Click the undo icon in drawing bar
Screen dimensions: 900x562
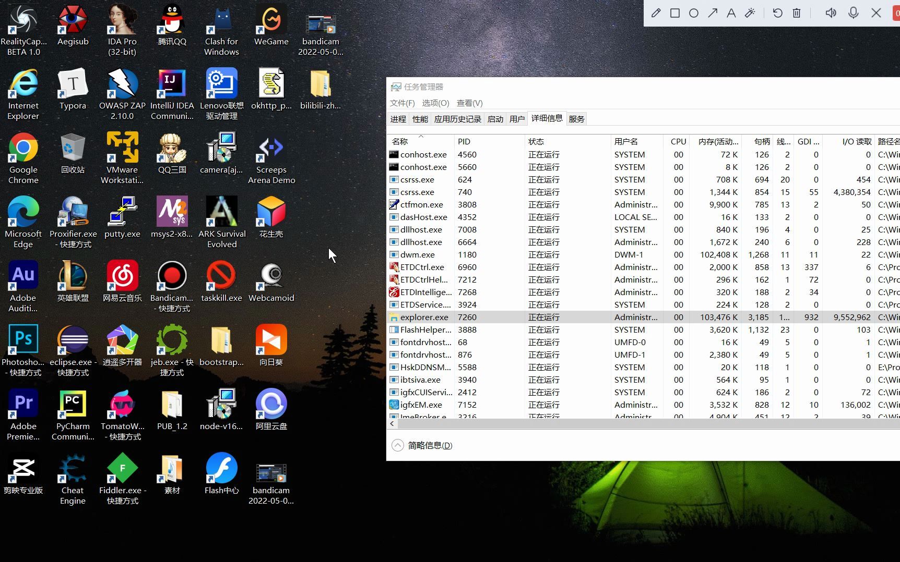[x=778, y=13]
